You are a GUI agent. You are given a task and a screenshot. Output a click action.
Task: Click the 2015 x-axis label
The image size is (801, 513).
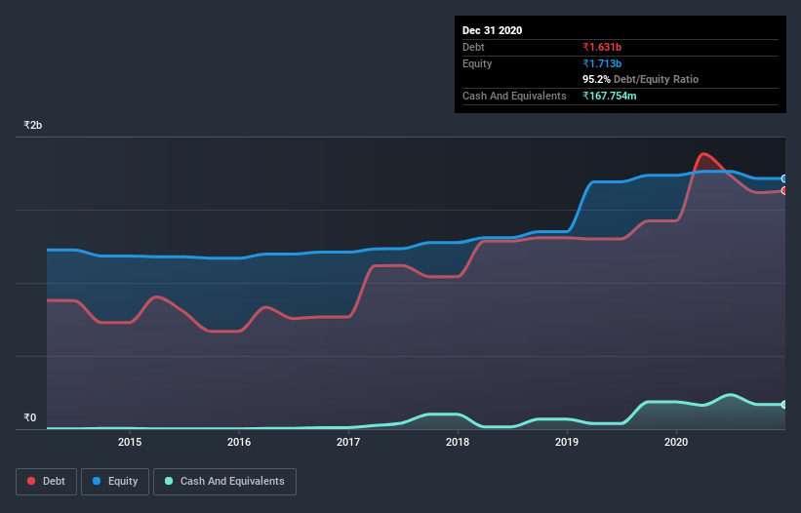130,442
